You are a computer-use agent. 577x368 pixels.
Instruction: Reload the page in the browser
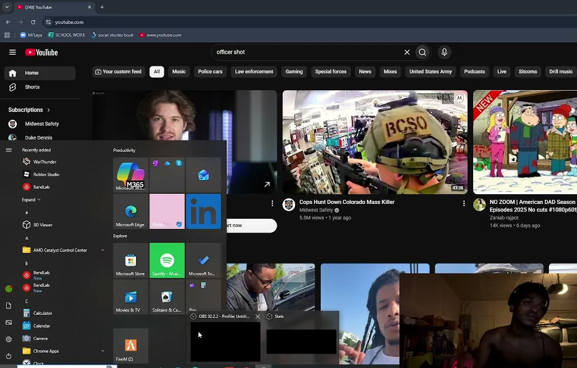tap(33, 22)
